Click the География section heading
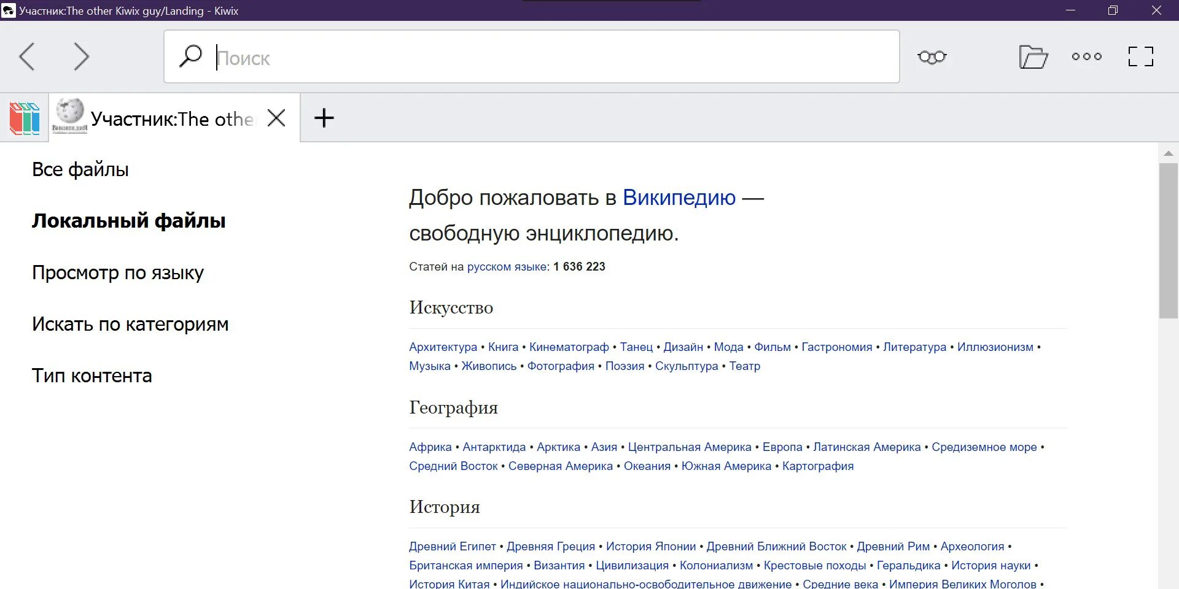Screen dimensions: 1179x589 454,408
